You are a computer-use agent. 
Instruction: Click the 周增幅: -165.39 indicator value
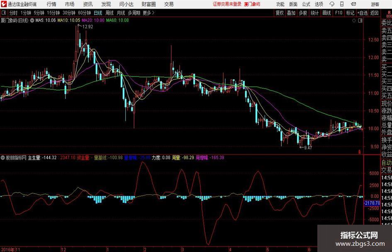coord(210,158)
